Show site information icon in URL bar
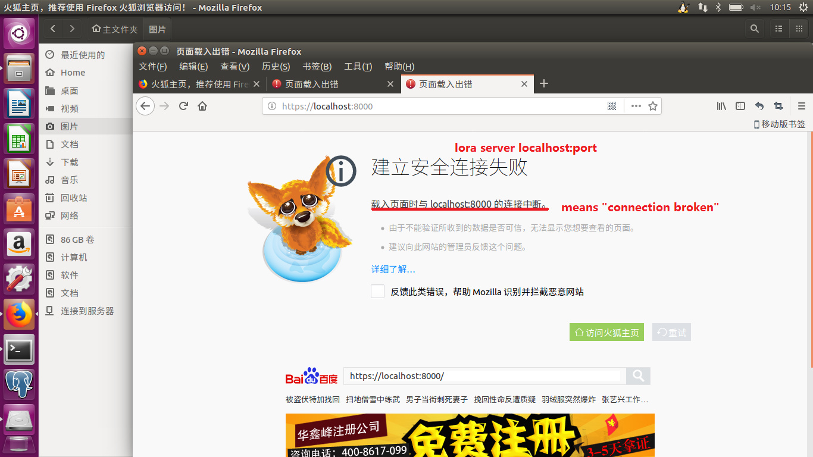 coord(272,107)
